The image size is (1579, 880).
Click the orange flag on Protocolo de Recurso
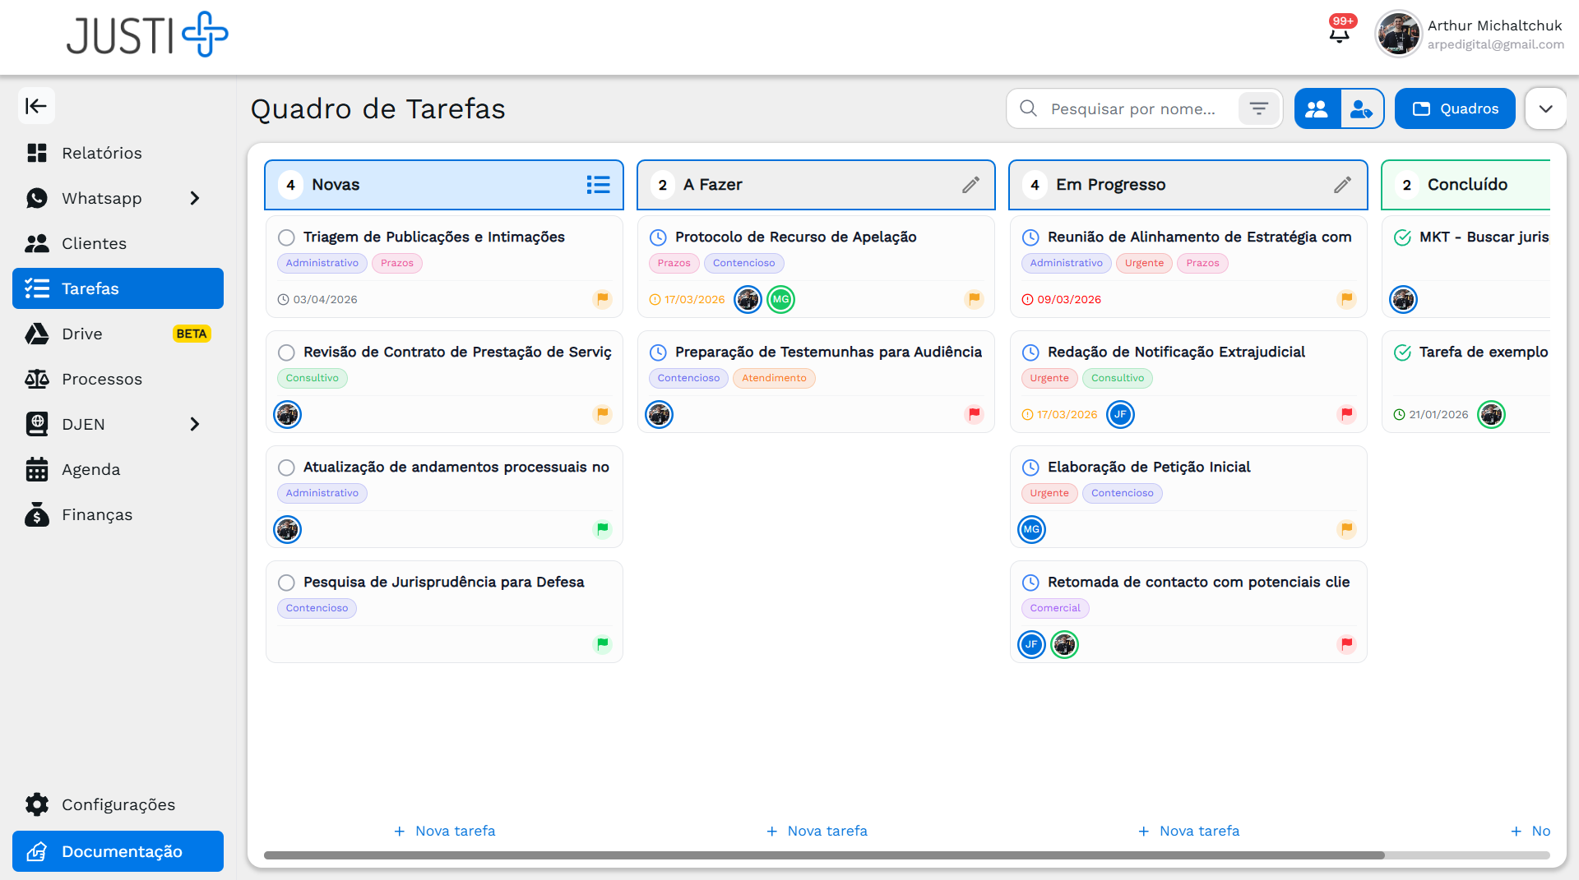pyautogui.click(x=975, y=299)
